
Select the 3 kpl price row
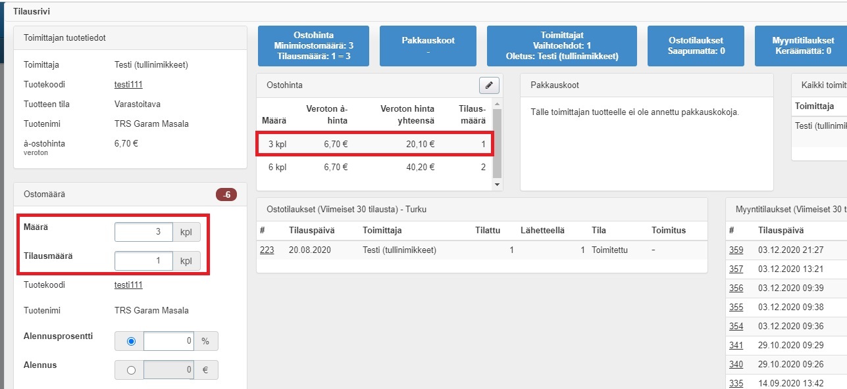pyautogui.click(x=374, y=144)
